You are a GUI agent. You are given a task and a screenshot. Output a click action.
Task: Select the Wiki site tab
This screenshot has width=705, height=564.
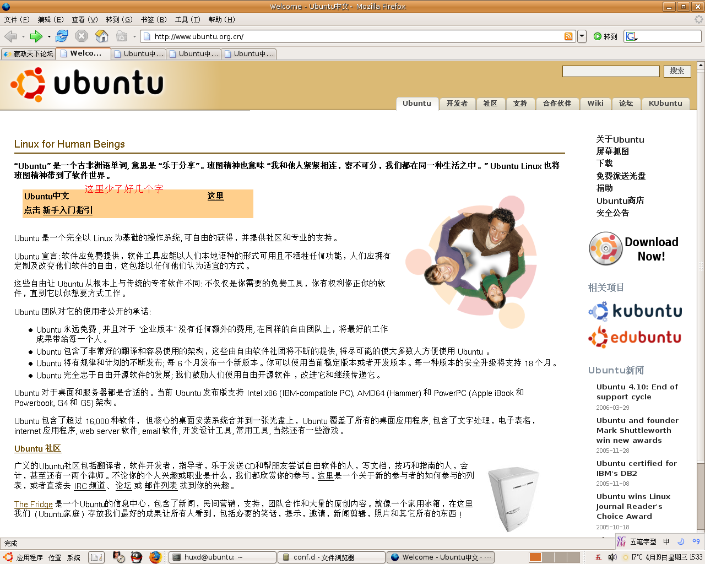[x=595, y=104]
